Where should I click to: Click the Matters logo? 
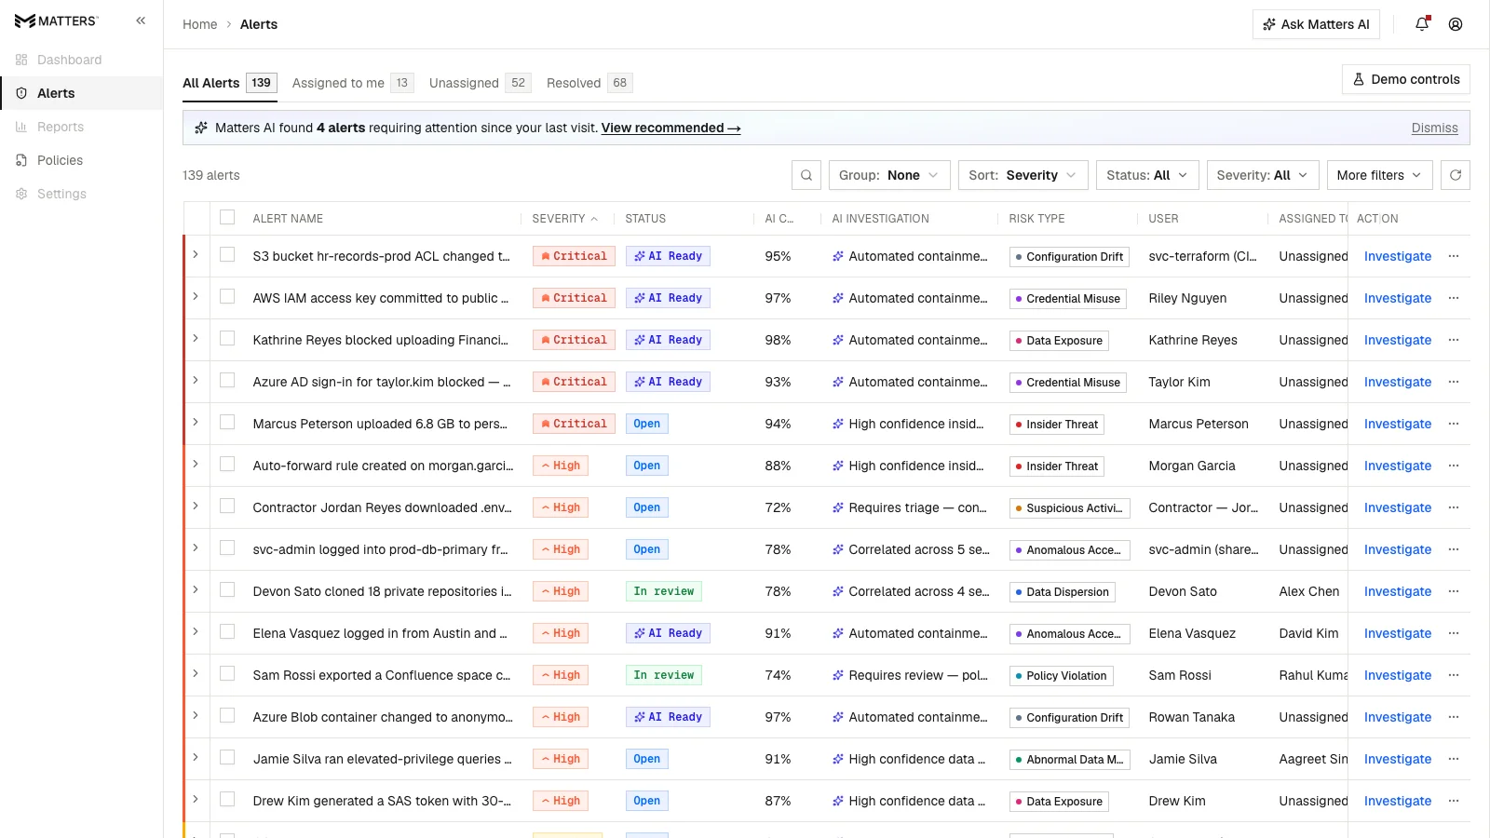click(x=57, y=20)
